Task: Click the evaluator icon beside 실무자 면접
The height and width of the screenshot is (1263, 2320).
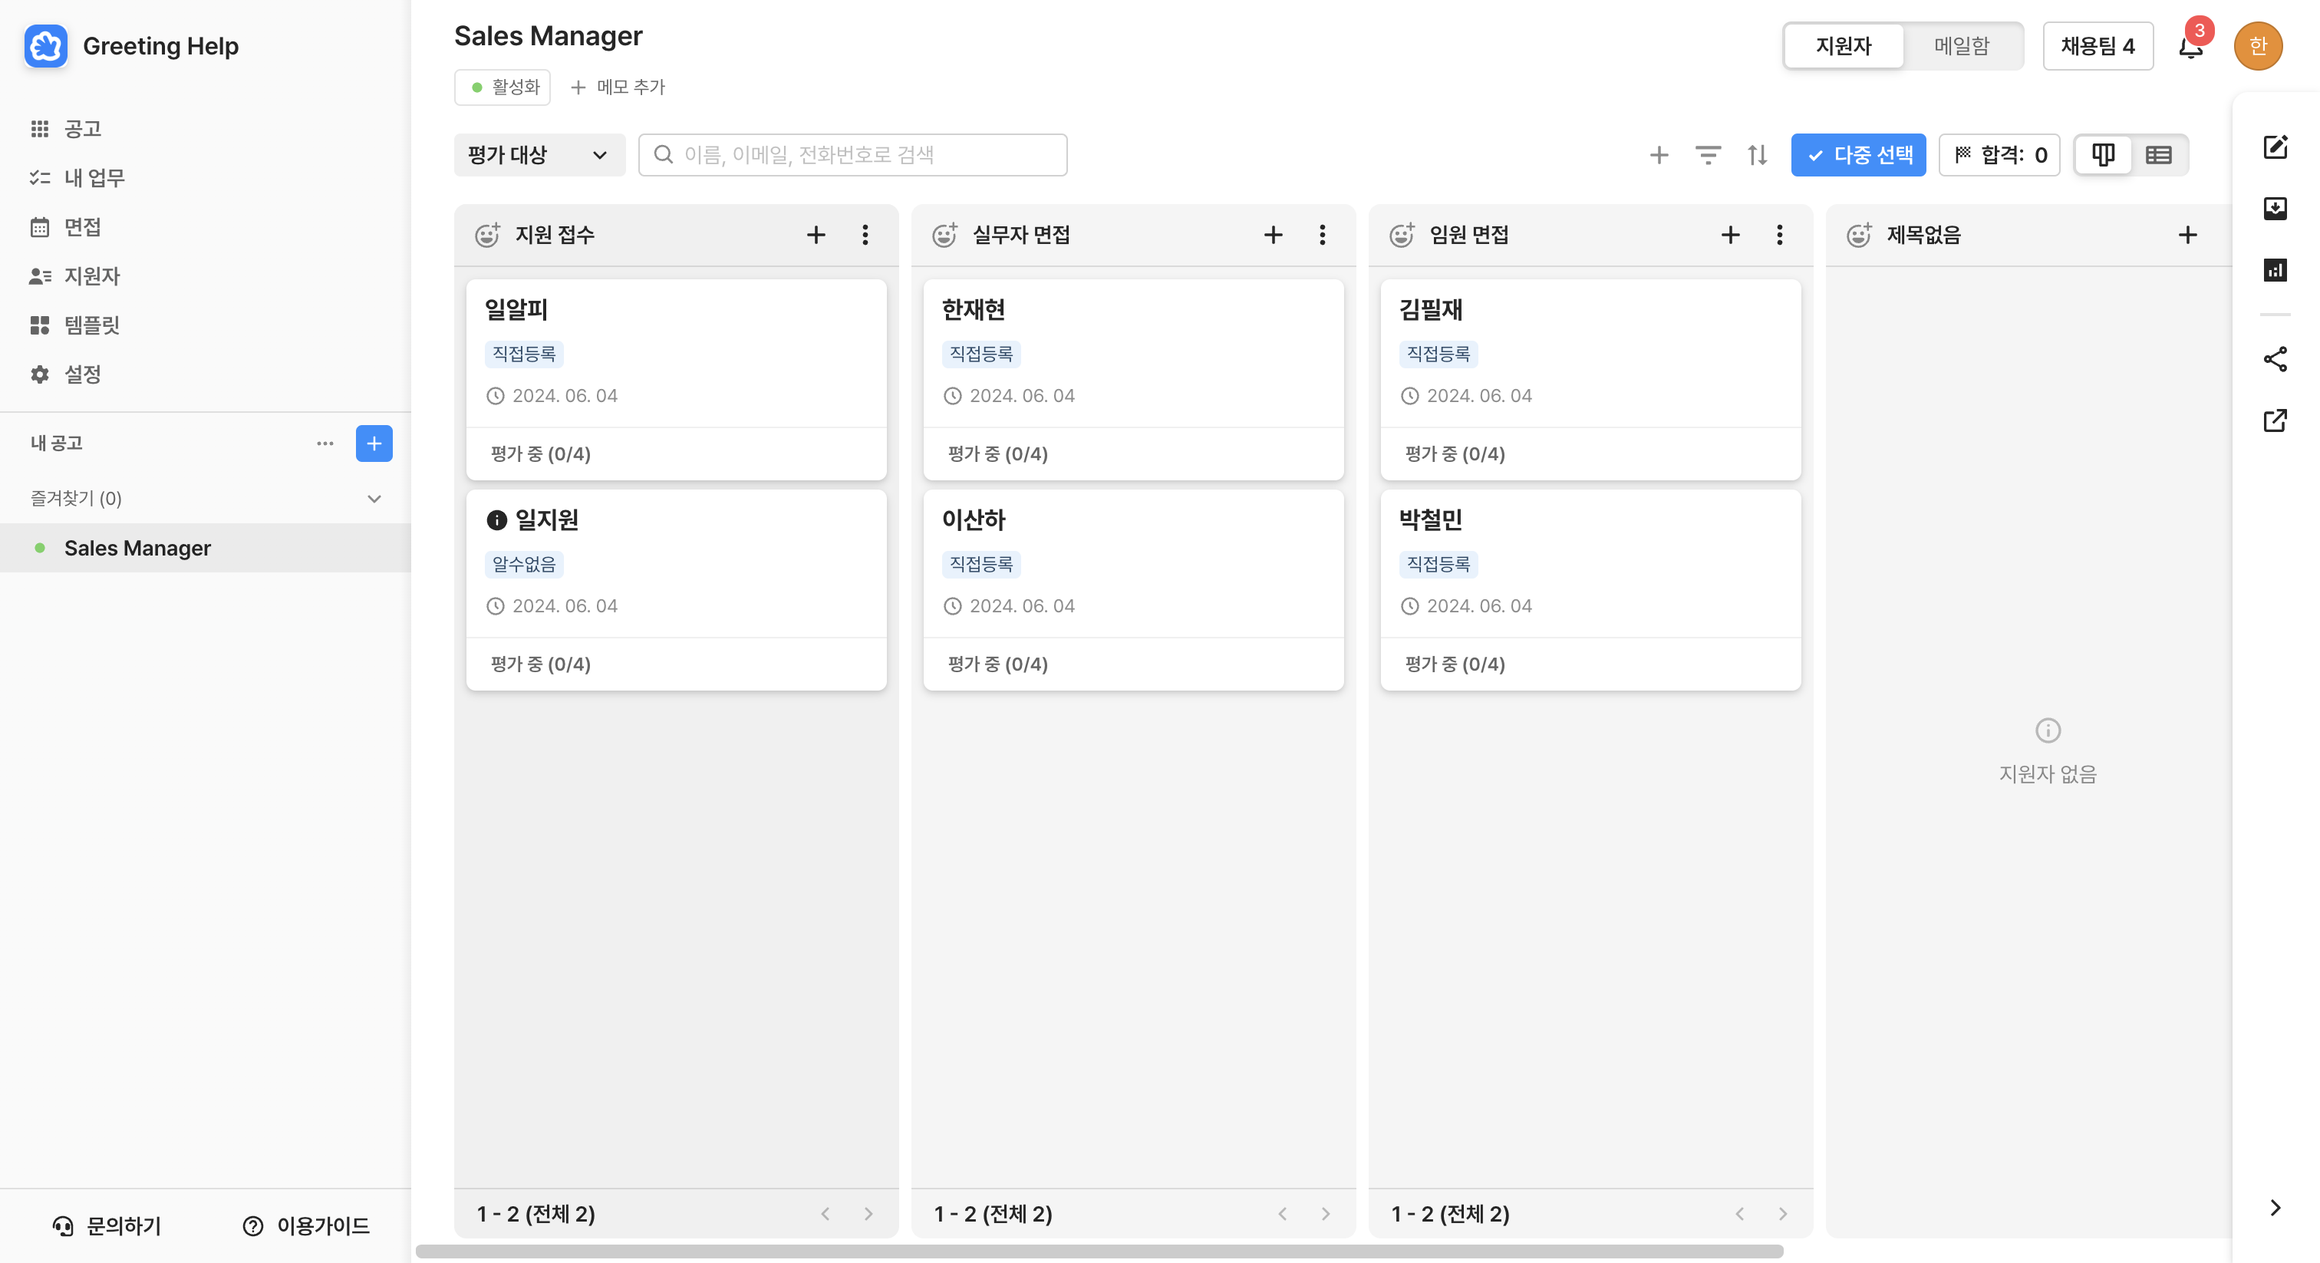Action: pos(944,235)
